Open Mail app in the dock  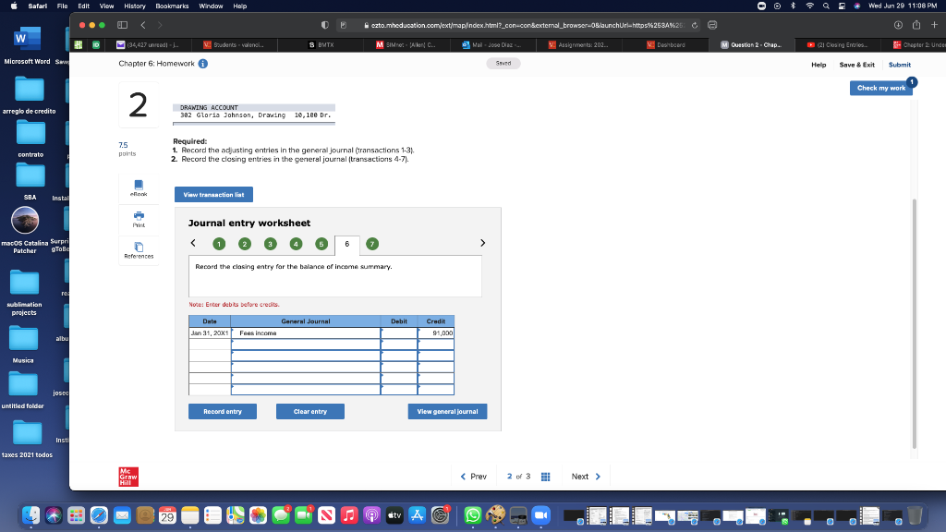tap(123, 515)
